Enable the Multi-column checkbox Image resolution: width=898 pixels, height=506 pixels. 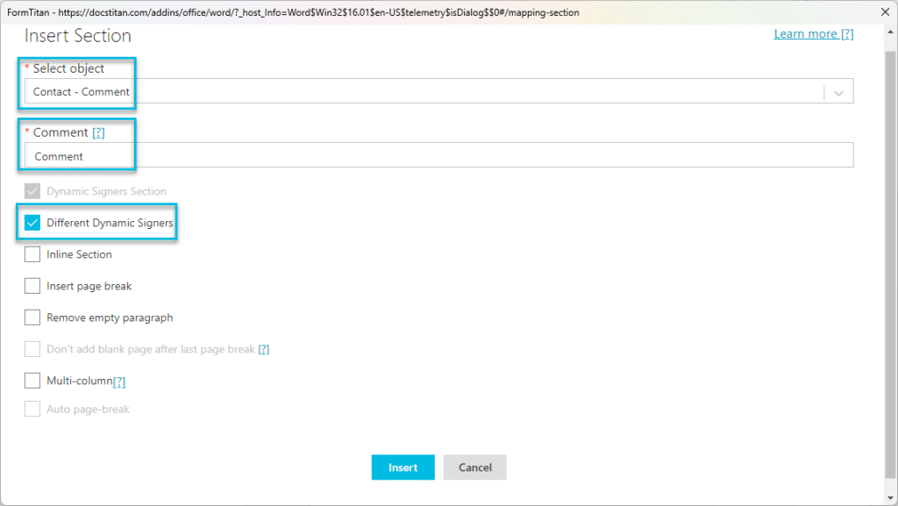pos(32,381)
